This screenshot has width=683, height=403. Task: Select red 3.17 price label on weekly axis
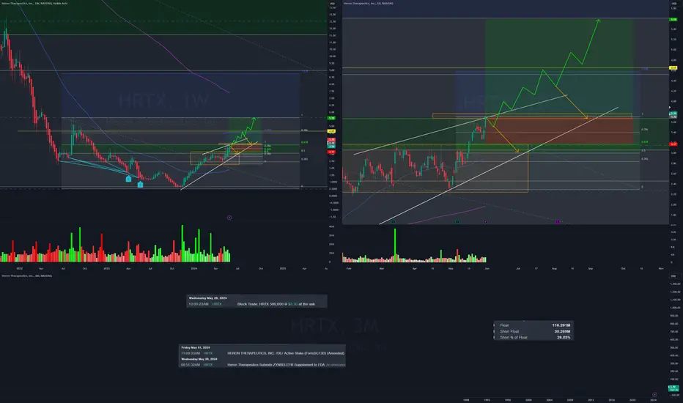point(331,152)
